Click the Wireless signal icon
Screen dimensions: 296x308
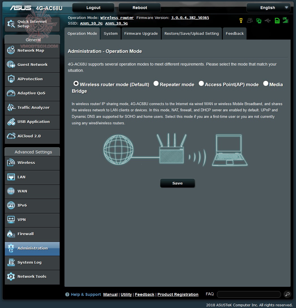click(11, 162)
